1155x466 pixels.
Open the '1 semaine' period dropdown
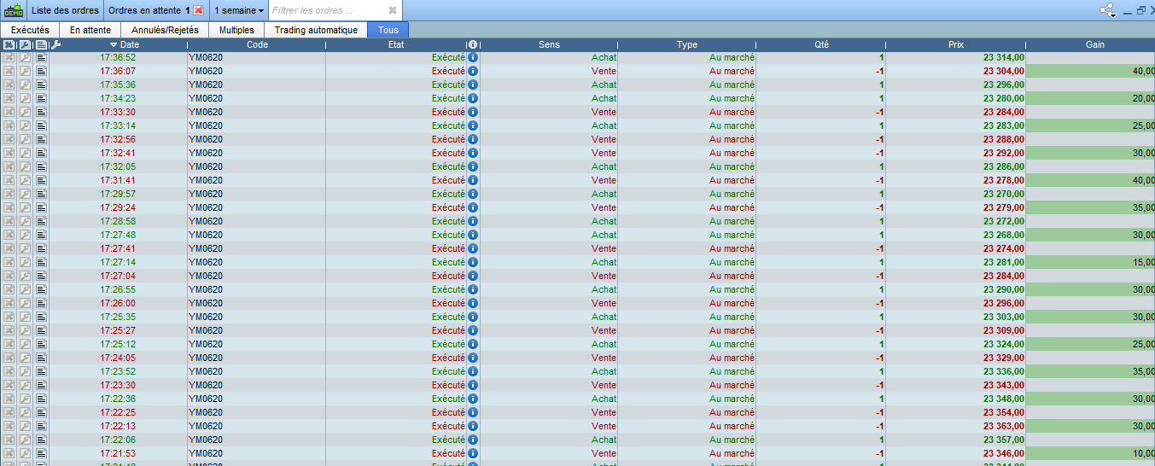[x=239, y=10]
